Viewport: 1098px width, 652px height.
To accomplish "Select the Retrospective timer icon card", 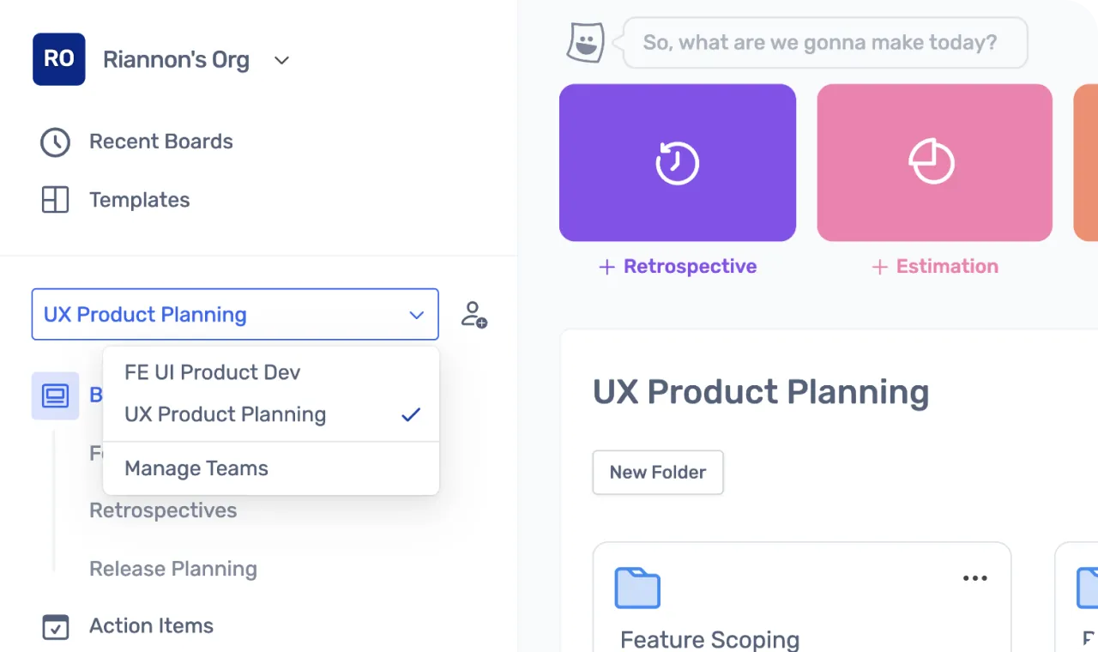I will tap(677, 162).
